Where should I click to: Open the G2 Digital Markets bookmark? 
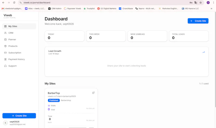point(107,9)
